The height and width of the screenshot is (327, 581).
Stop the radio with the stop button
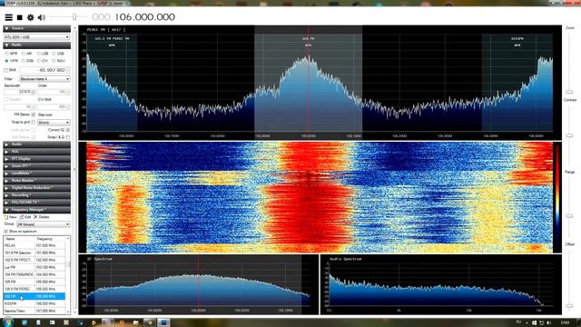point(20,17)
